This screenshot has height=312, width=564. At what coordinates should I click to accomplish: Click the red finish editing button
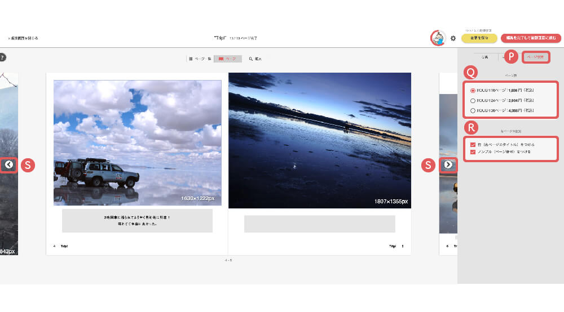[531, 38]
